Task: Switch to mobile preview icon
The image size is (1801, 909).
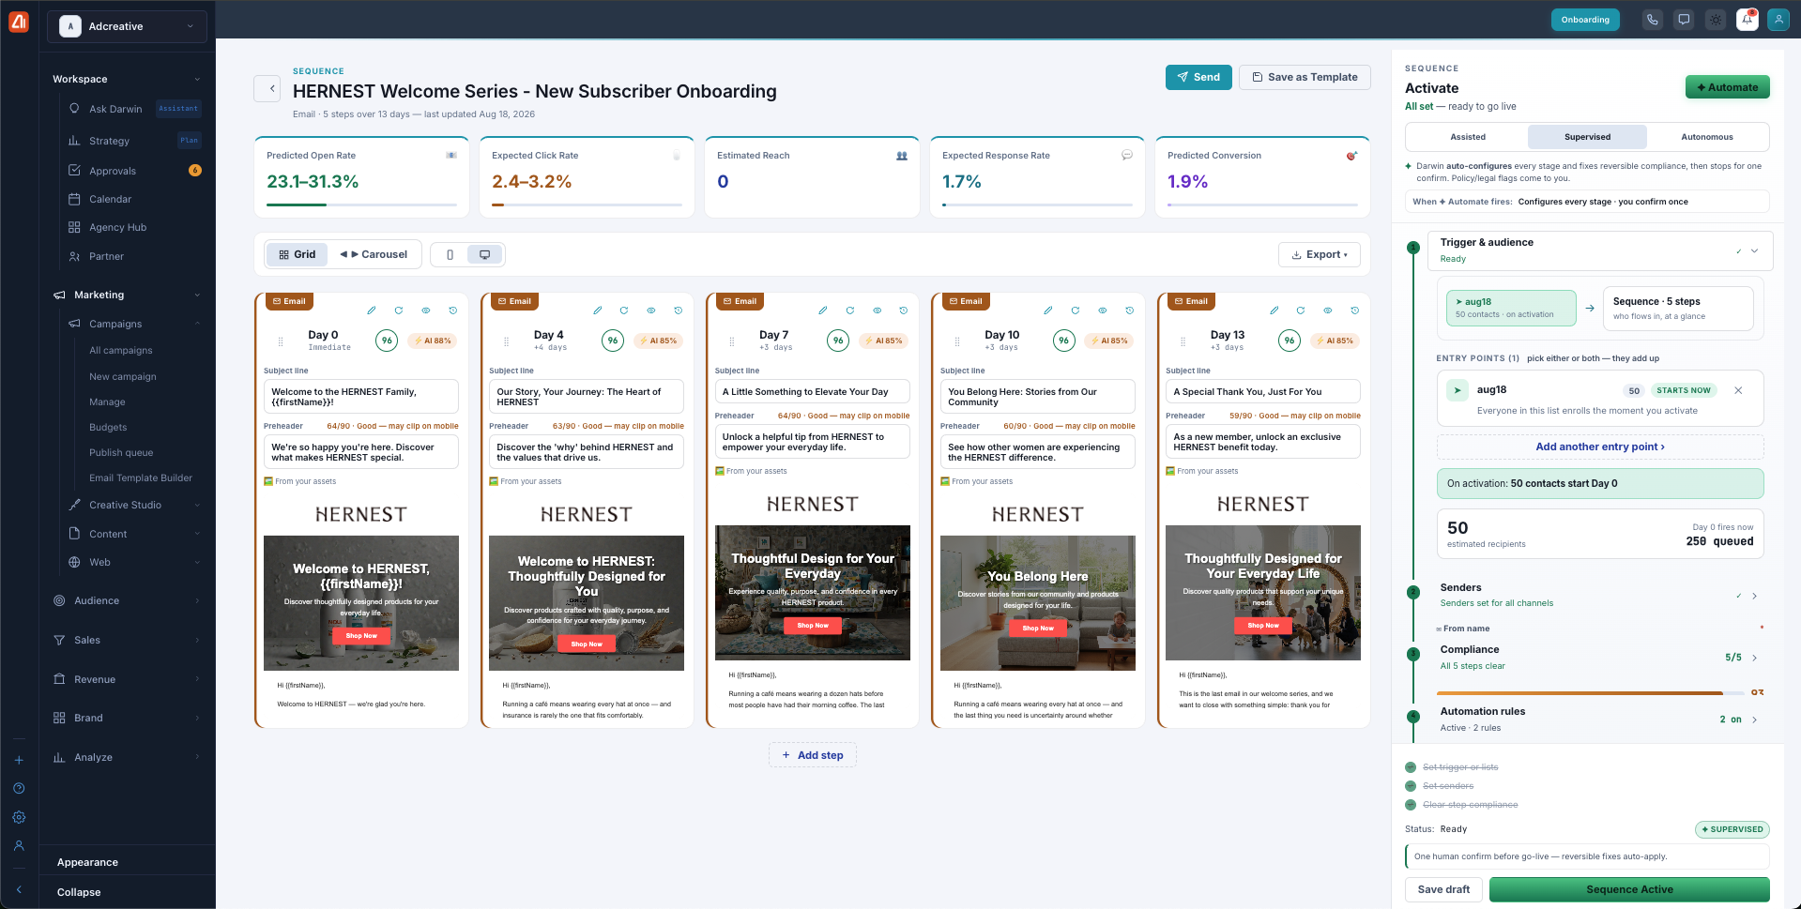Action: click(450, 254)
